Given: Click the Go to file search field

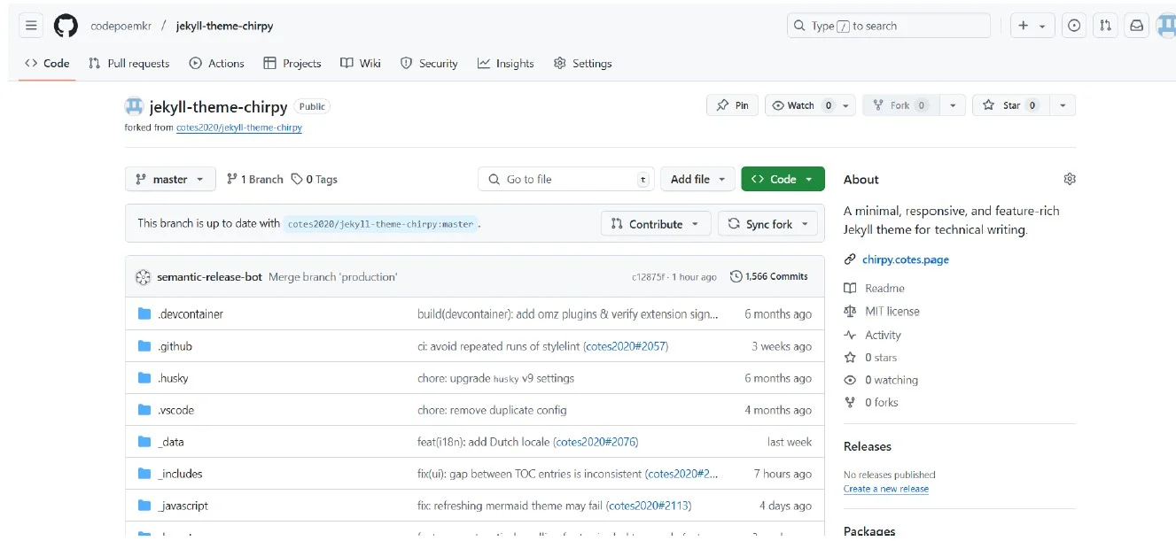Looking at the screenshot, I should 565,178.
